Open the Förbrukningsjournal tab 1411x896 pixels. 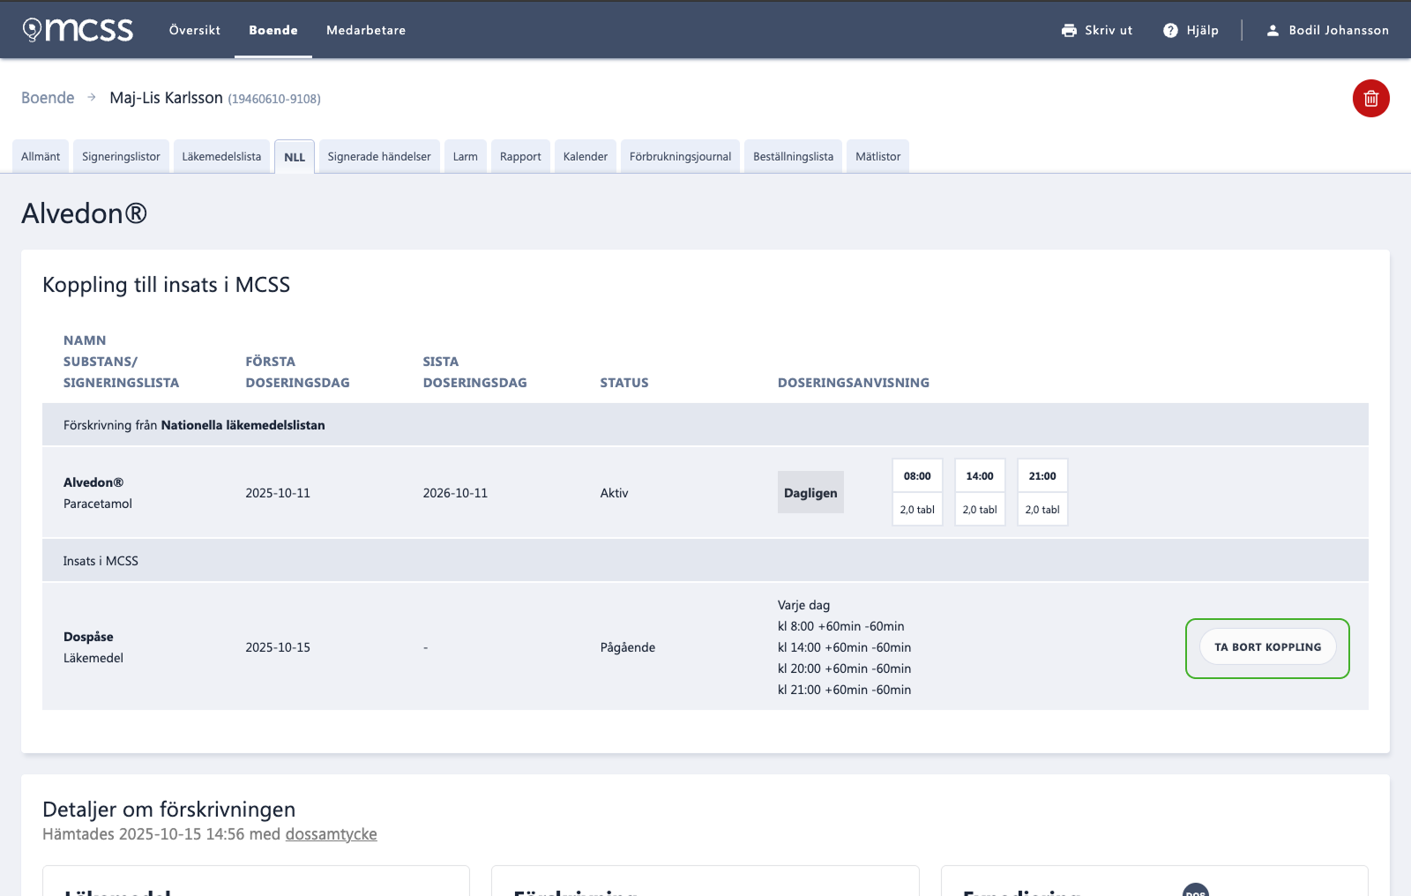680,156
